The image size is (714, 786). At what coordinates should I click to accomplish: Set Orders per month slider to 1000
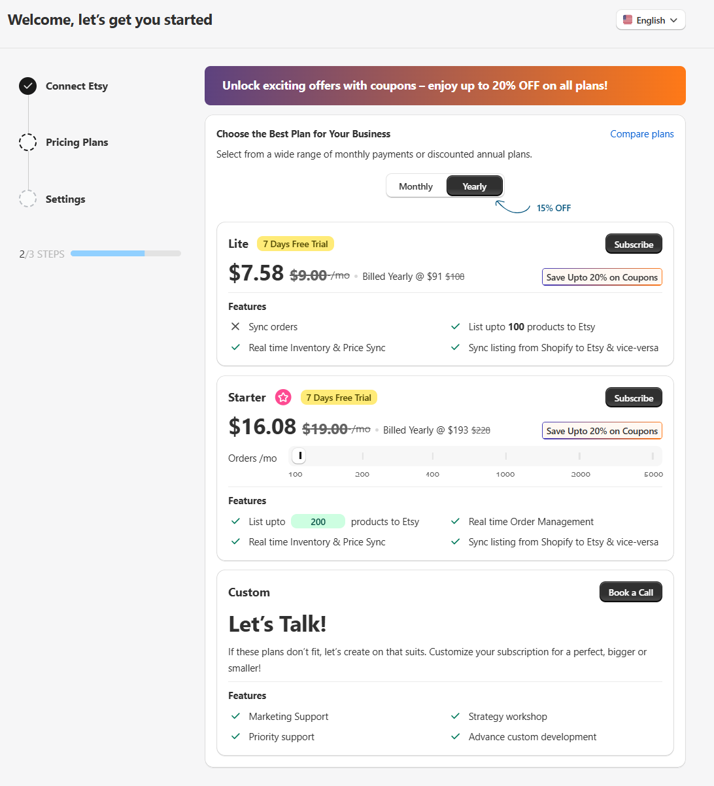click(x=505, y=456)
